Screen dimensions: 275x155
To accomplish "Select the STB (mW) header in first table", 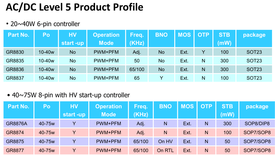I will coord(224,39).
